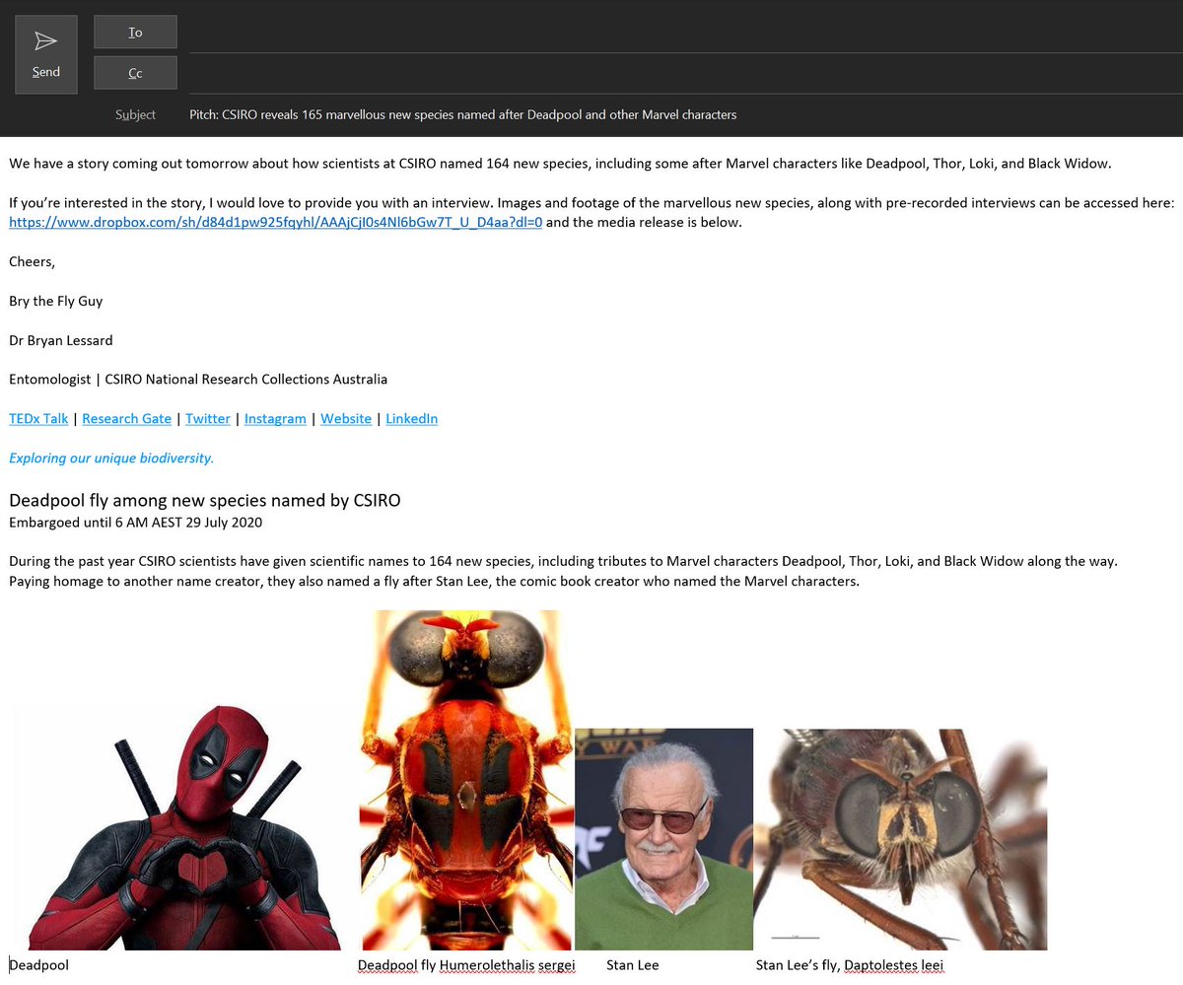Focus the To address field
The image size is (1183, 985).
(685, 33)
